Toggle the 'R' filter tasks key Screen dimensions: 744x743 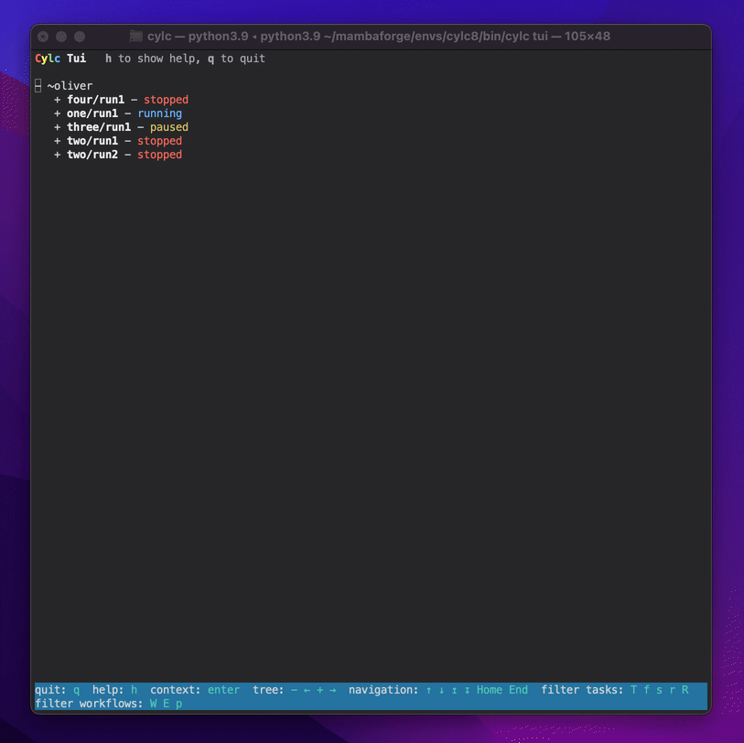[x=685, y=690]
